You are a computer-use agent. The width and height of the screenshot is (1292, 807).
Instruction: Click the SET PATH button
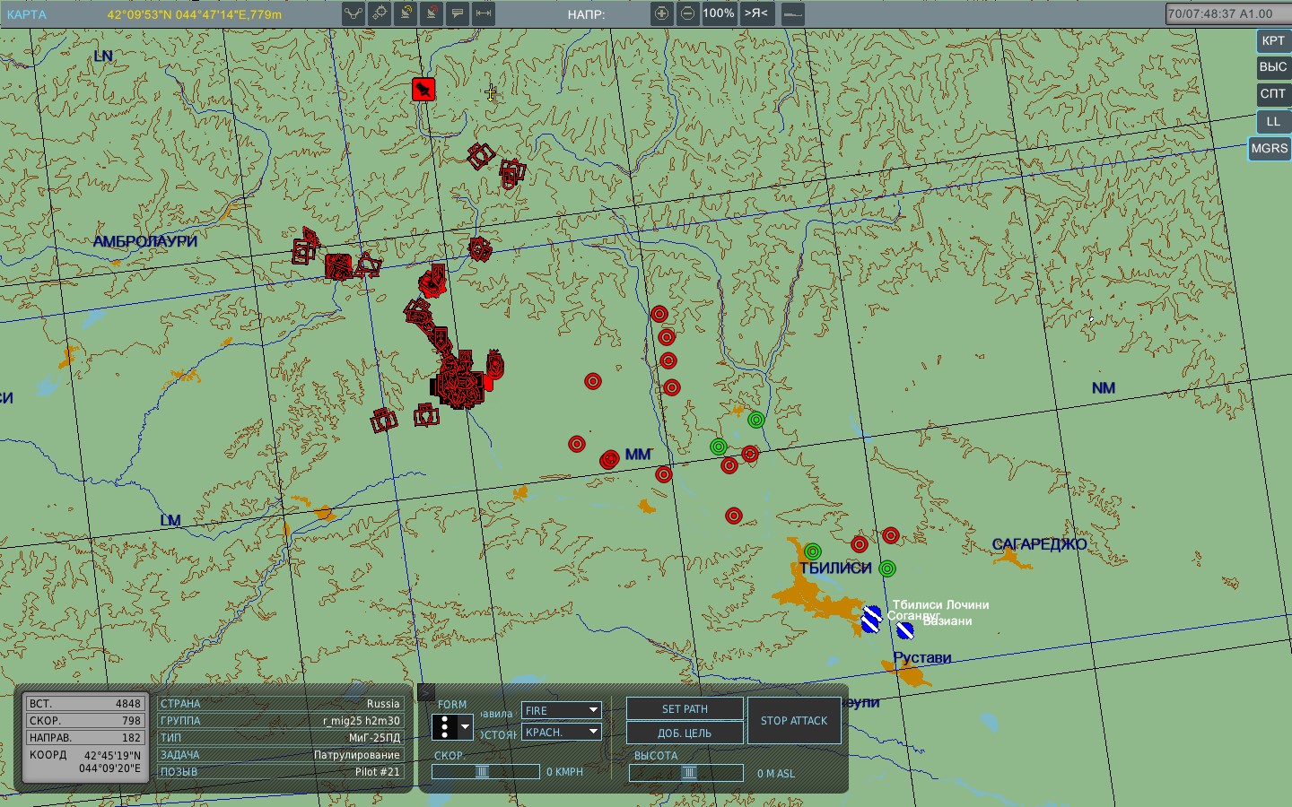click(x=685, y=709)
